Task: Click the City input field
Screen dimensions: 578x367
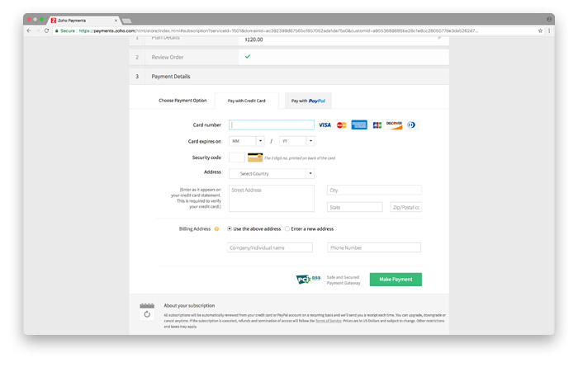Action: (x=374, y=190)
